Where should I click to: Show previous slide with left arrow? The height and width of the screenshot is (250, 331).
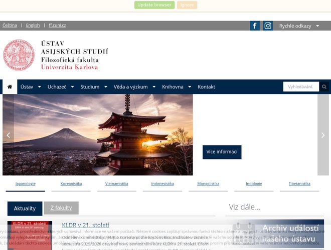8,135
